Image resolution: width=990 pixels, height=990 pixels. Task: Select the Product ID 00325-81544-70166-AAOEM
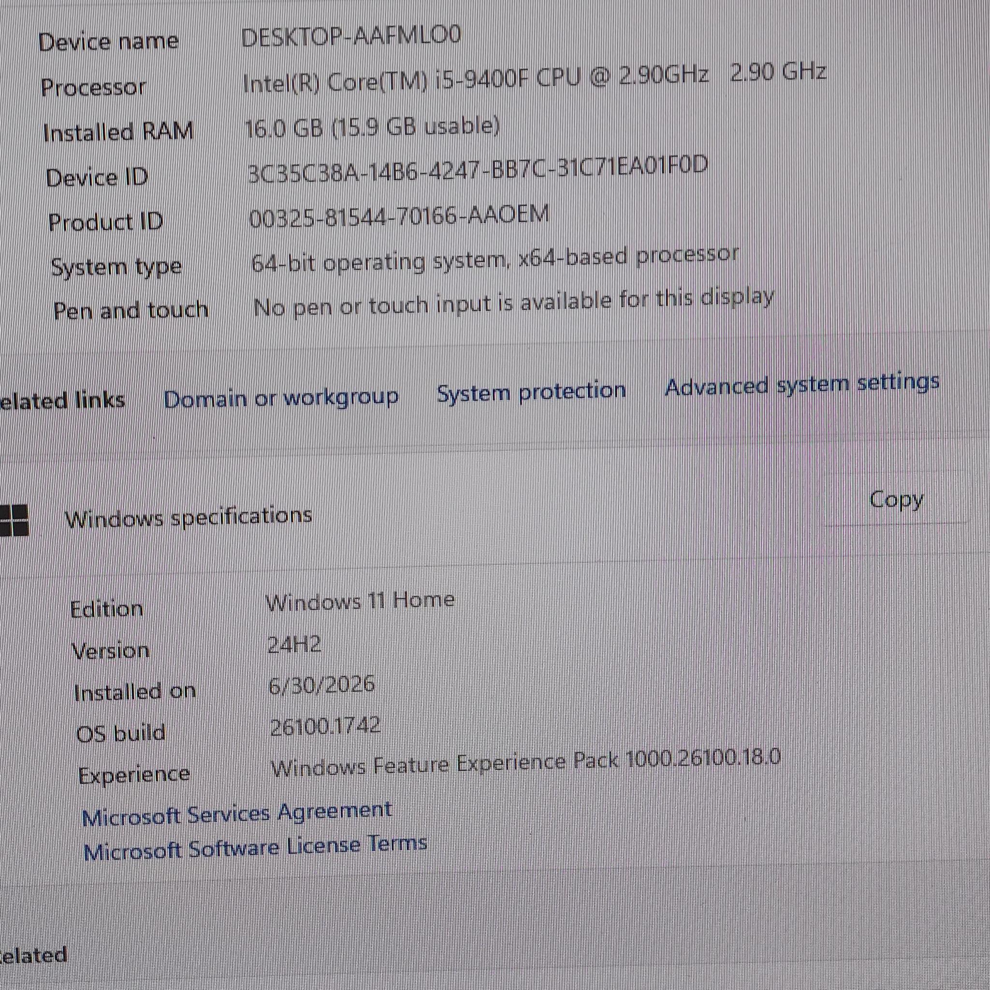point(399,215)
